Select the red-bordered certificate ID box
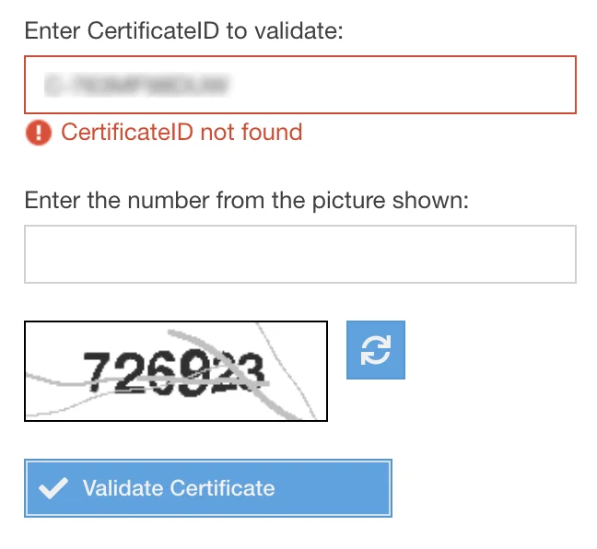Viewport: 597px width, 549px height. (299, 84)
